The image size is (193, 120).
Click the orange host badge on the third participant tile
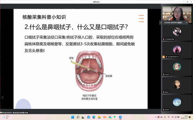click(163, 57)
